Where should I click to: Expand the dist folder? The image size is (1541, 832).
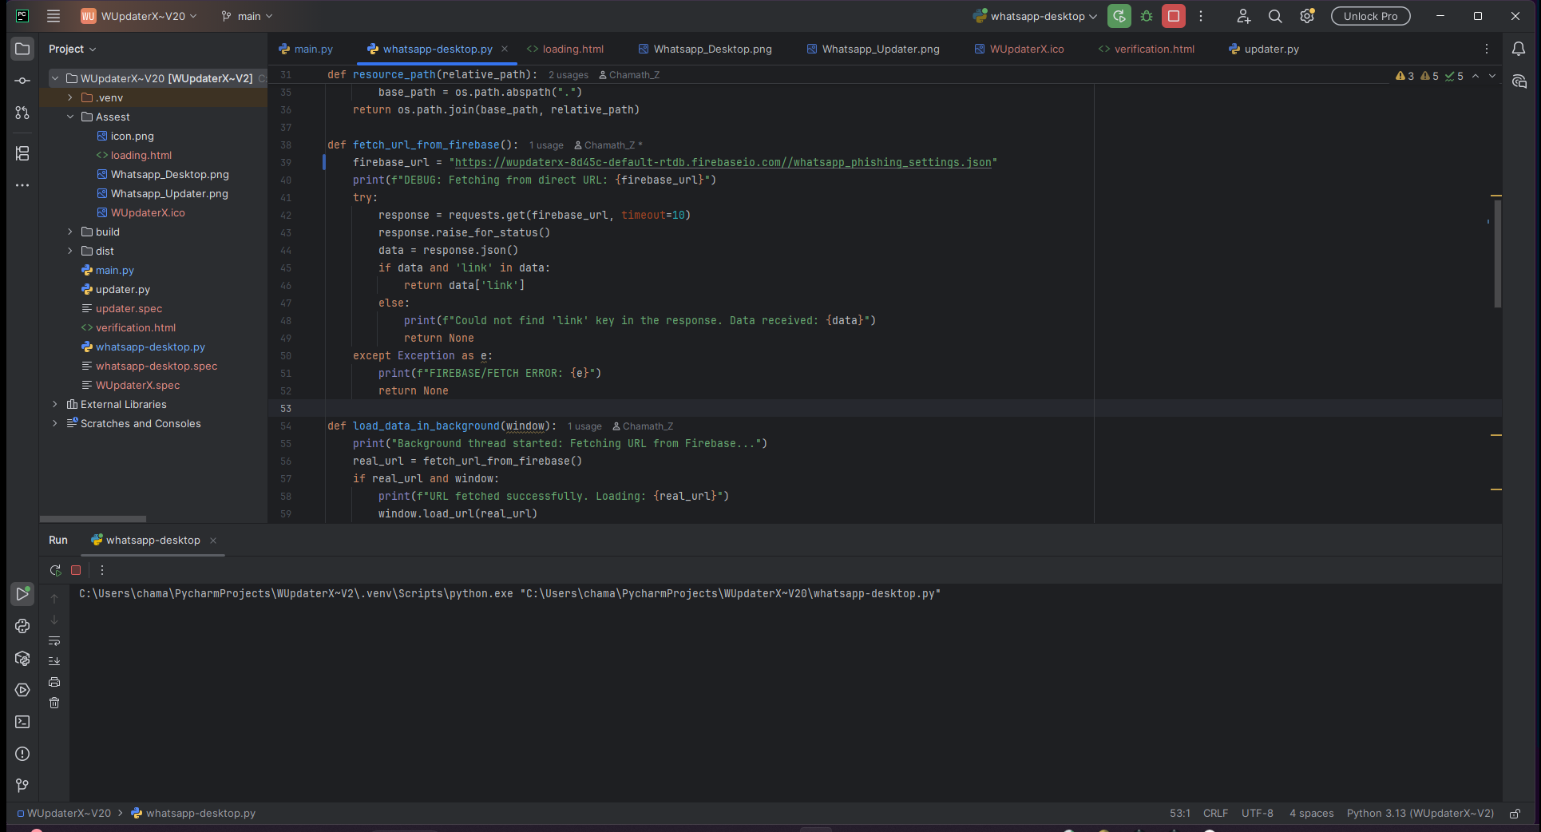pos(70,251)
